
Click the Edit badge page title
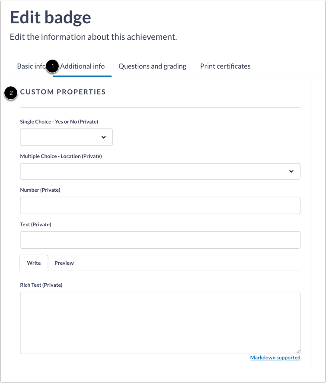click(x=51, y=18)
